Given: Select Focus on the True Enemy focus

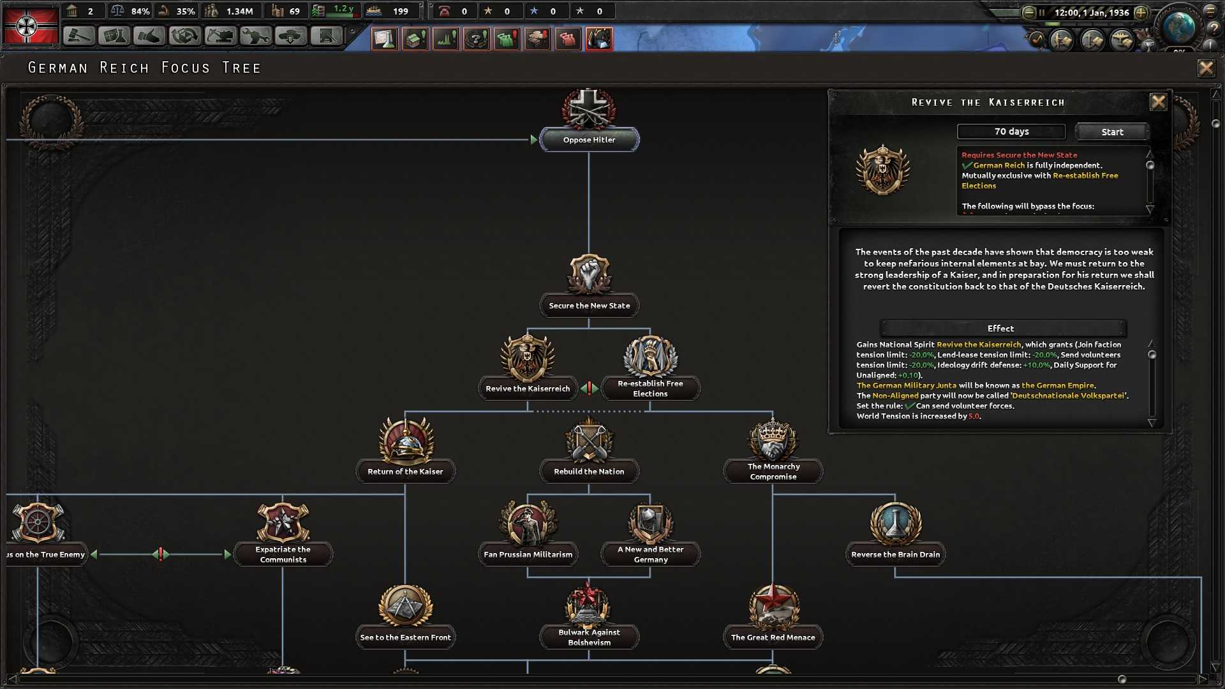Looking at the screenshot, I should coord(46,554).
